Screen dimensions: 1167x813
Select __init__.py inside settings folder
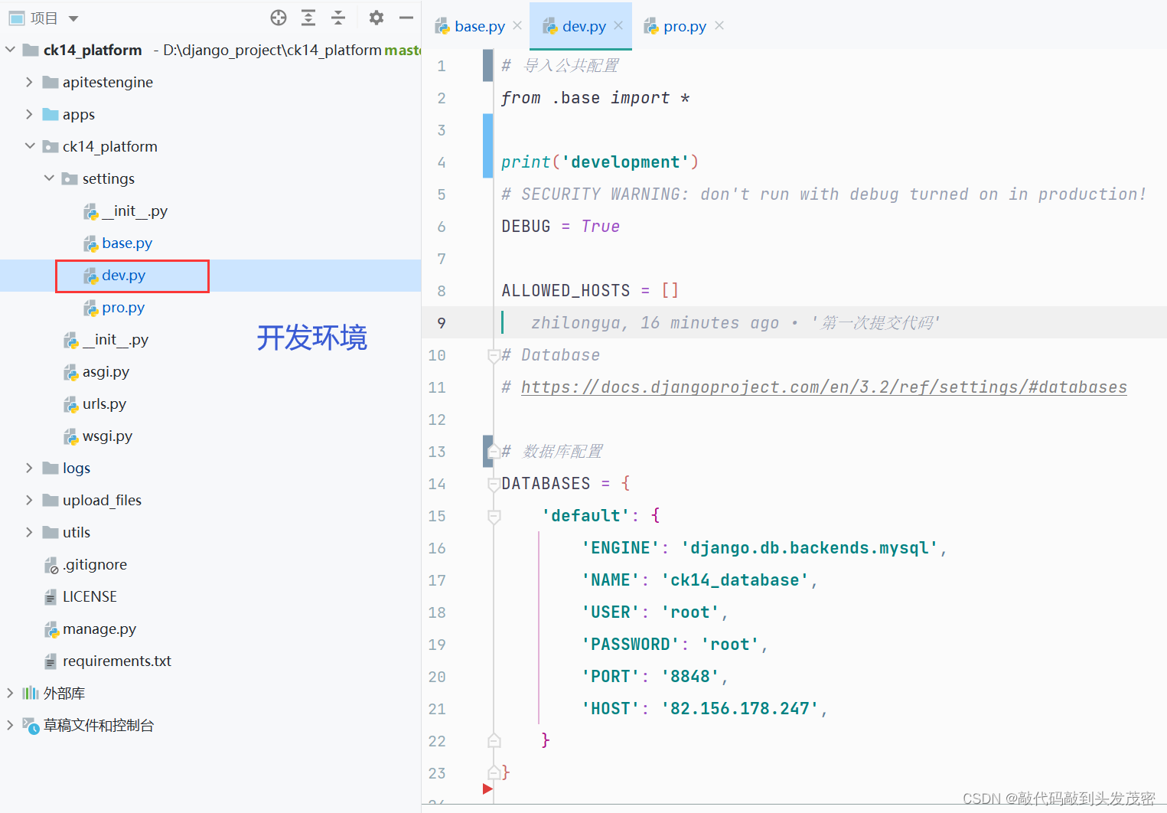[x=125, y=211]
